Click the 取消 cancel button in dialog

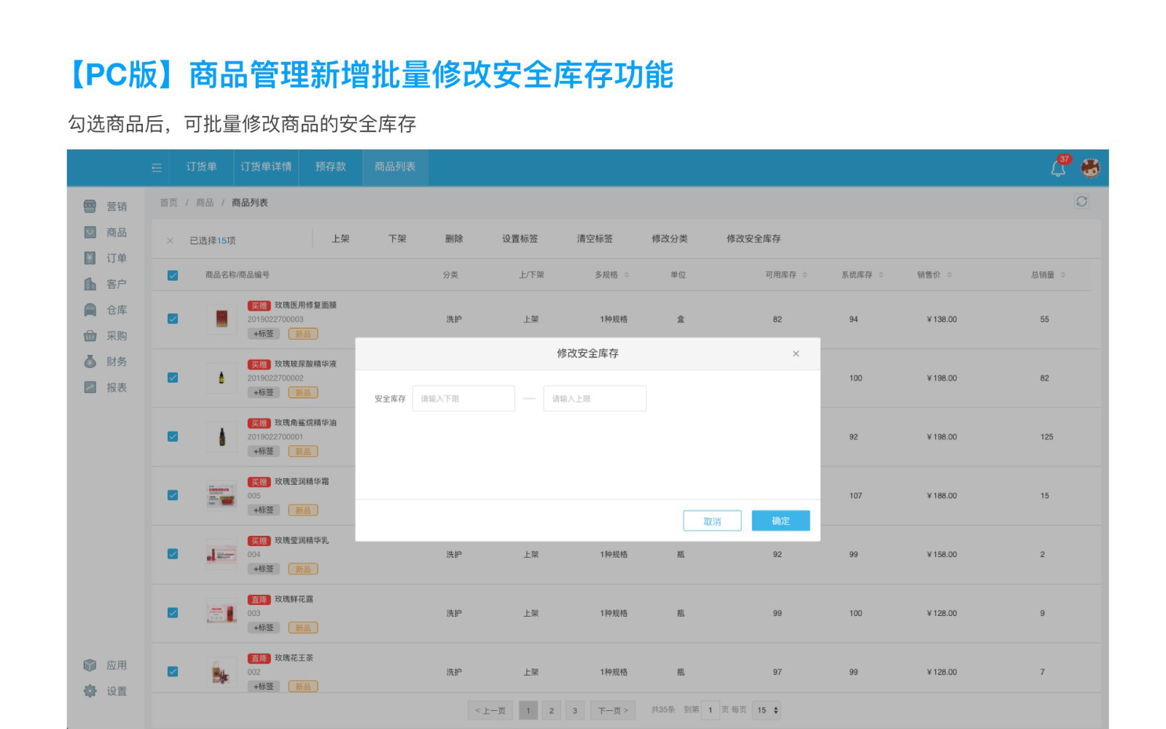coord(712,521)
